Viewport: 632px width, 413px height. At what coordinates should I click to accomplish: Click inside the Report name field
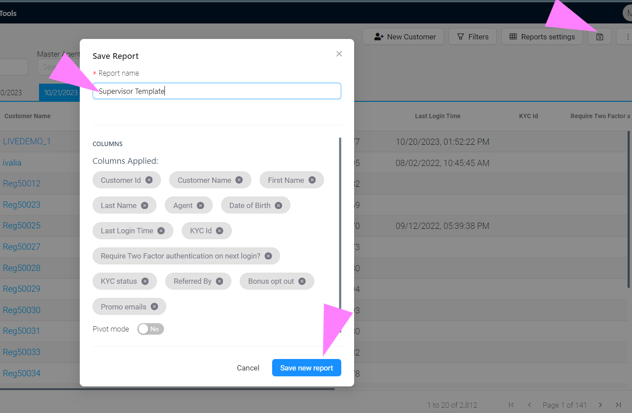point(217,91)
